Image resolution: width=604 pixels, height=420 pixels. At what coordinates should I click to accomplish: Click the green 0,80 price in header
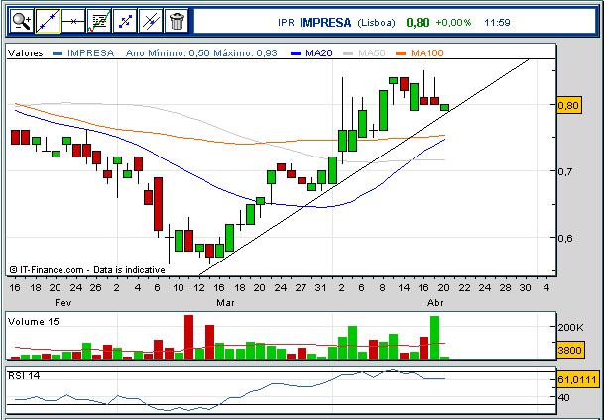click(418, 23)
